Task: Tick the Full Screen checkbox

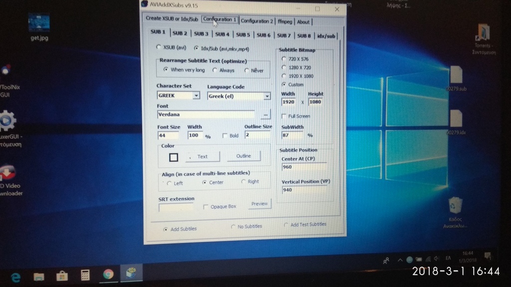Action: click(x=284, y=116)
